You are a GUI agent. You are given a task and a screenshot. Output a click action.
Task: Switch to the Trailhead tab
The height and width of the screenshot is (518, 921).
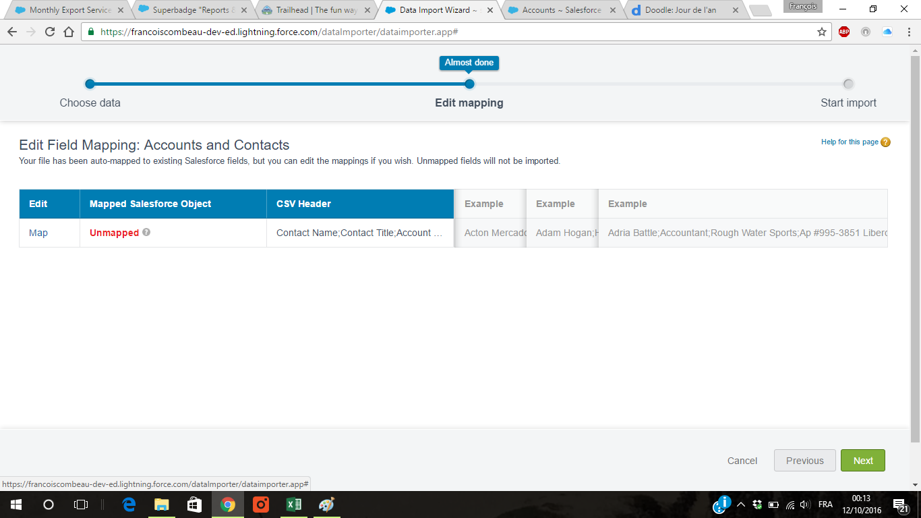pyautogui.click(x=315, y=10)
